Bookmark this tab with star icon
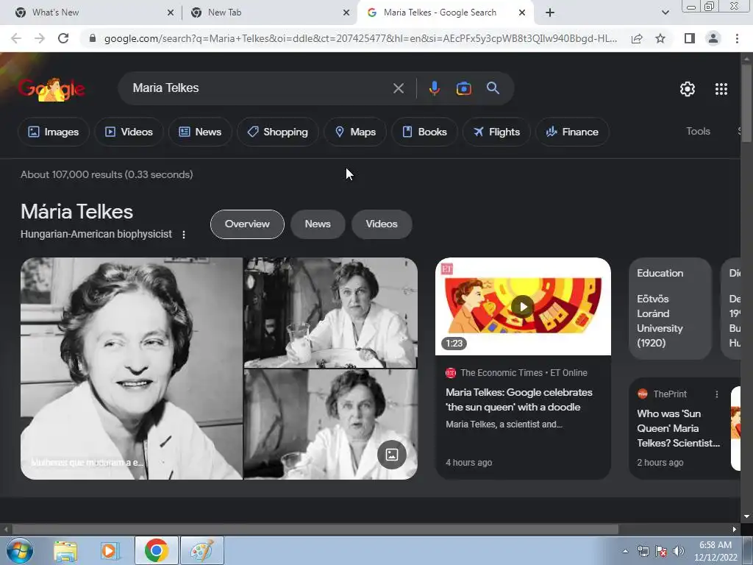753x565 pixels. click(x=660, y=38)
